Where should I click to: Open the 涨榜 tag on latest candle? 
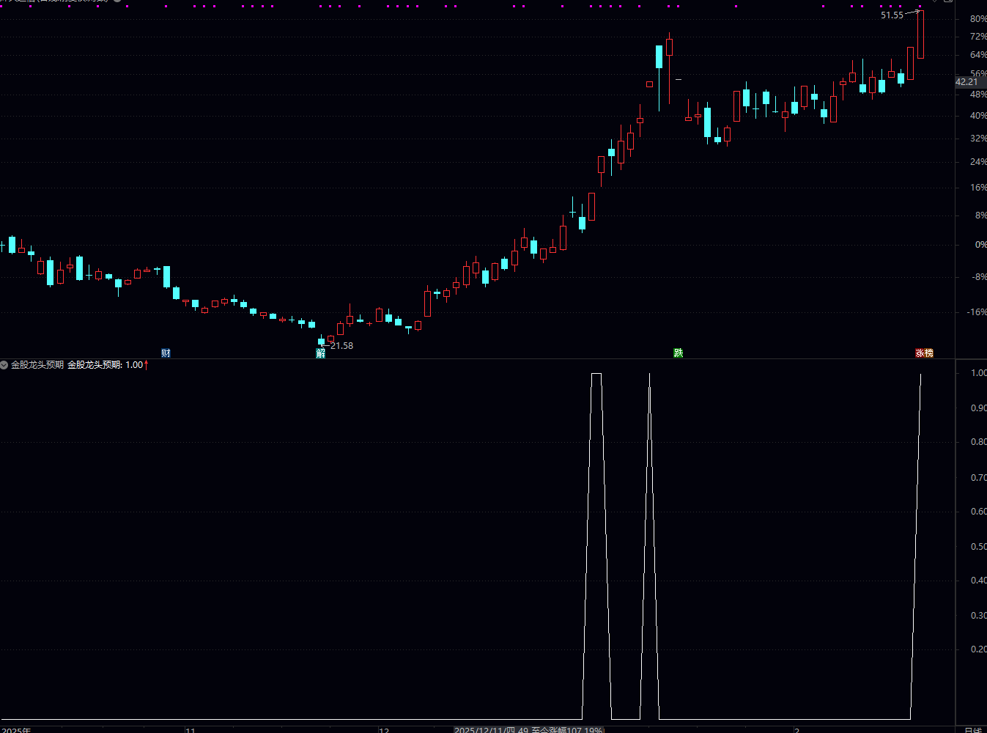pos(924,353)
